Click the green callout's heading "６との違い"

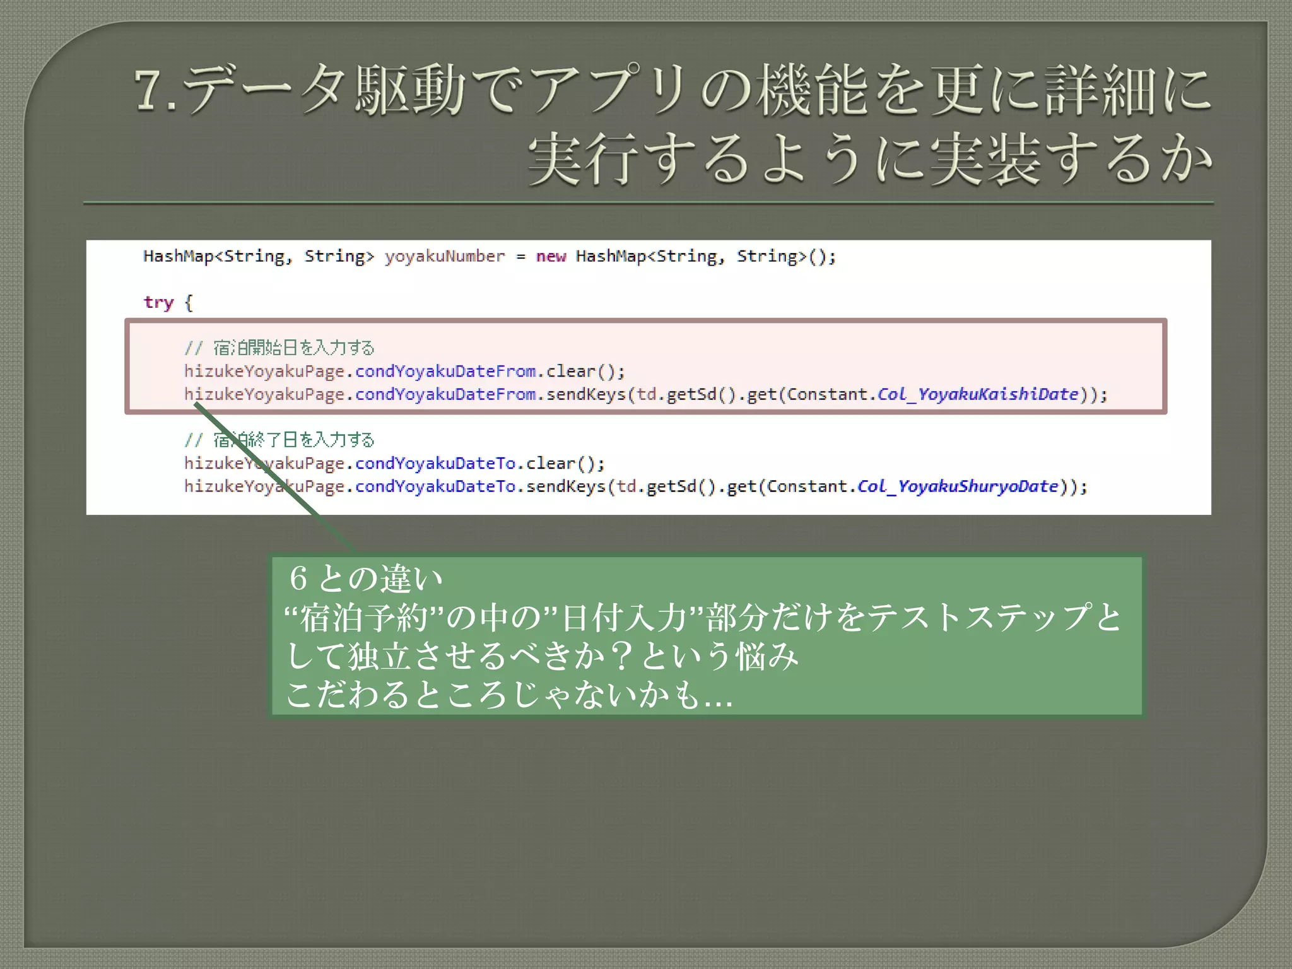(x=366, y=578)
